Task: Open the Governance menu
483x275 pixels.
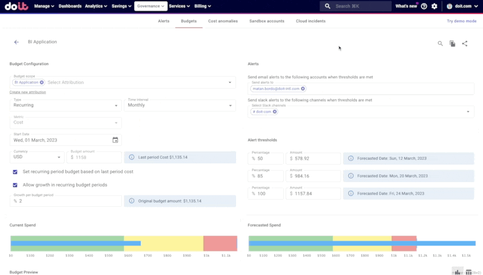Action: pos(150,6)
